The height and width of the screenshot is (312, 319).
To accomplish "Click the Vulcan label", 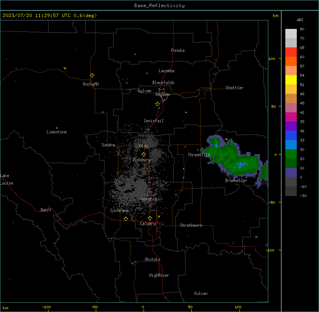I will click(201, 293).
